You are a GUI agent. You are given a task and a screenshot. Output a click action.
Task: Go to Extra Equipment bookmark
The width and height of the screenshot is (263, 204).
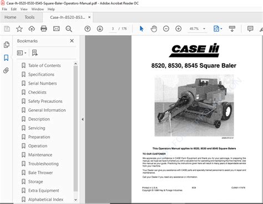pos(43,191)
